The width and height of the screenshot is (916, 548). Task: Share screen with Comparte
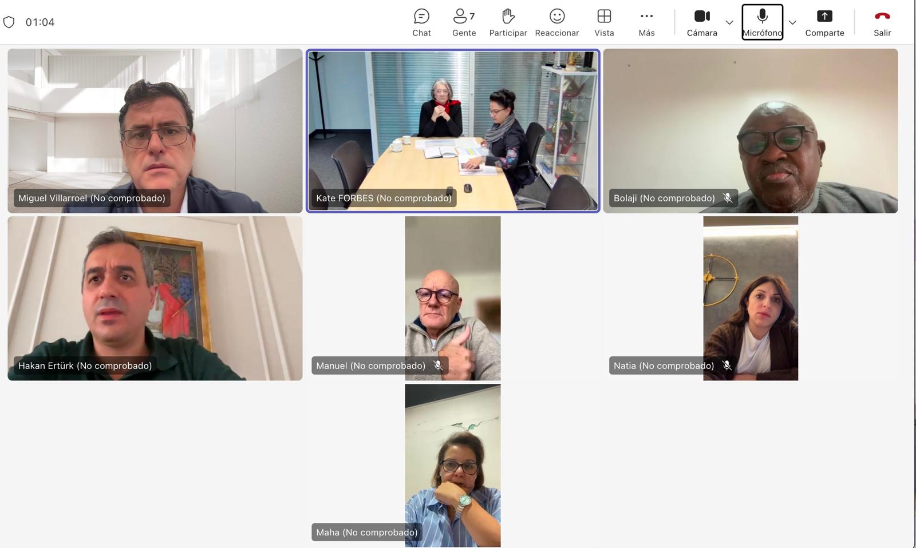click(x=824, y=22)
